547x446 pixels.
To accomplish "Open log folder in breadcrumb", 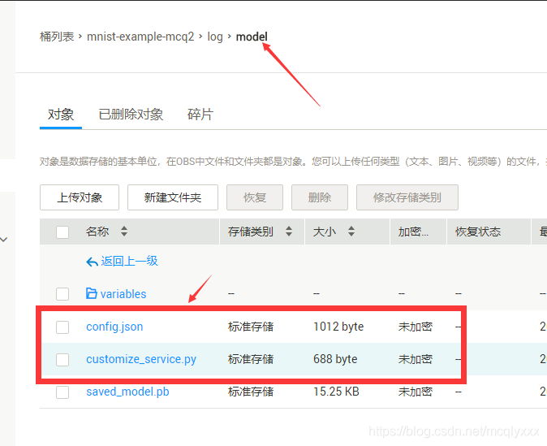I will point(215,37).
